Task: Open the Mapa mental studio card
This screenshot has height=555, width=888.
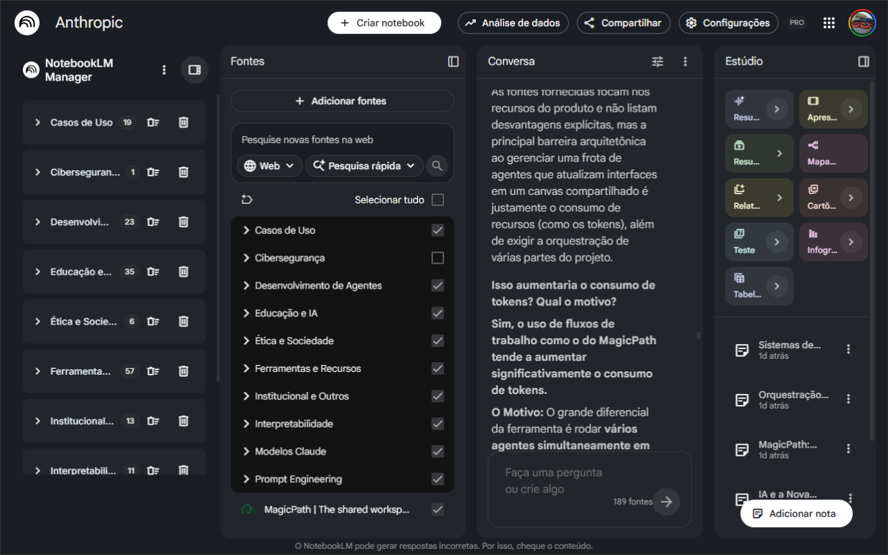Action: point(833,153)
